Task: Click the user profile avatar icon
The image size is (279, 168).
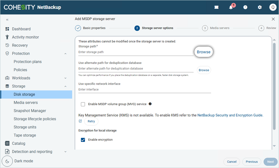Action: point(273,7)
